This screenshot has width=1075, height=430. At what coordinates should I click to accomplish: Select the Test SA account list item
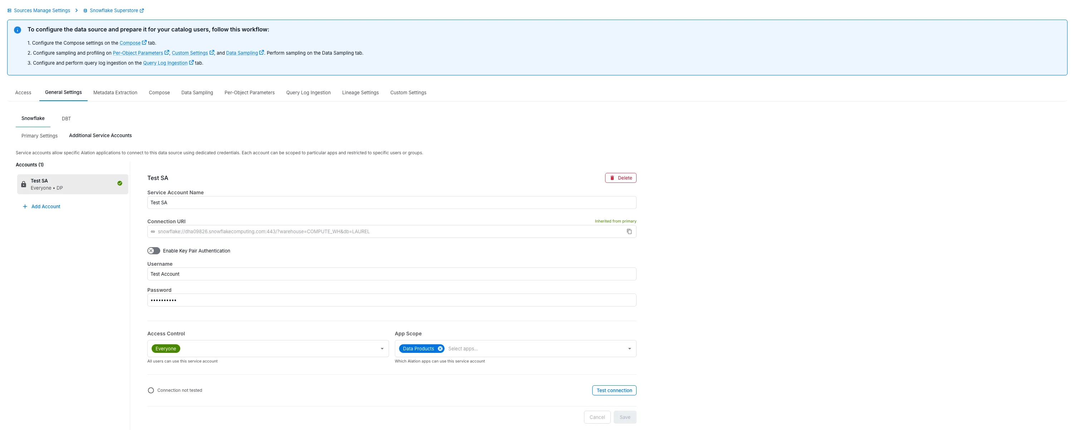point(73,184)
